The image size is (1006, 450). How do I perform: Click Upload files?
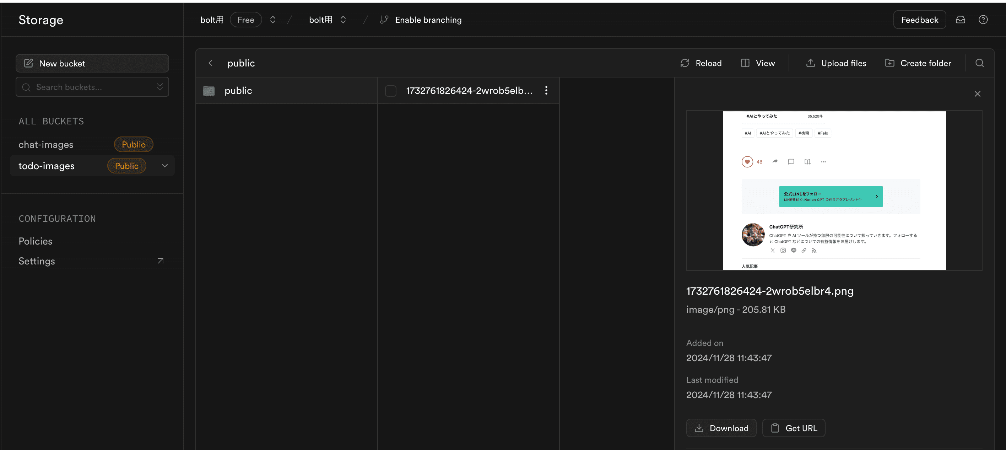point(836,63)
